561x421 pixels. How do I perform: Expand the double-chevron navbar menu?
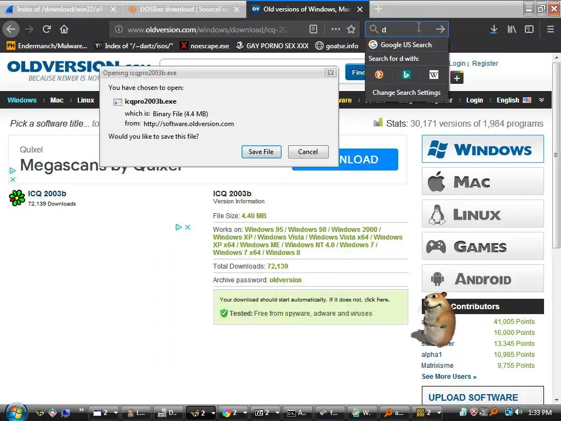pos(541,100)
